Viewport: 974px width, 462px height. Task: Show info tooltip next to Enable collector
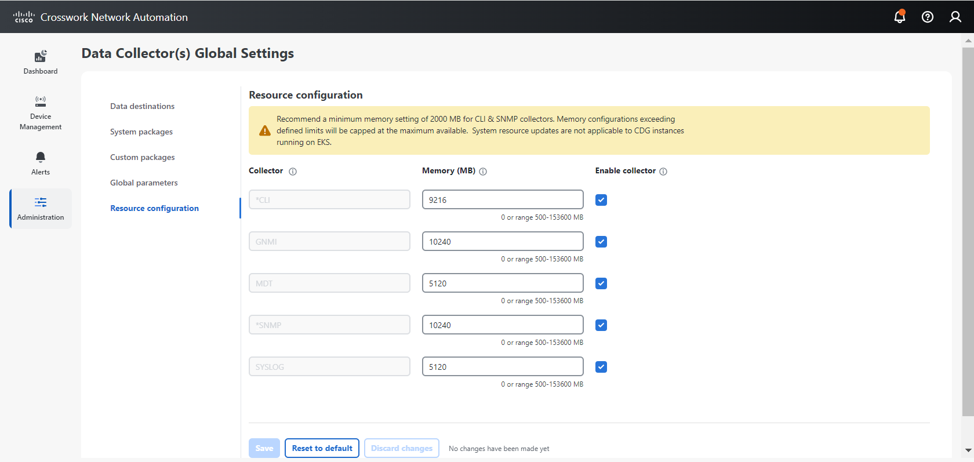coord(663,172)
